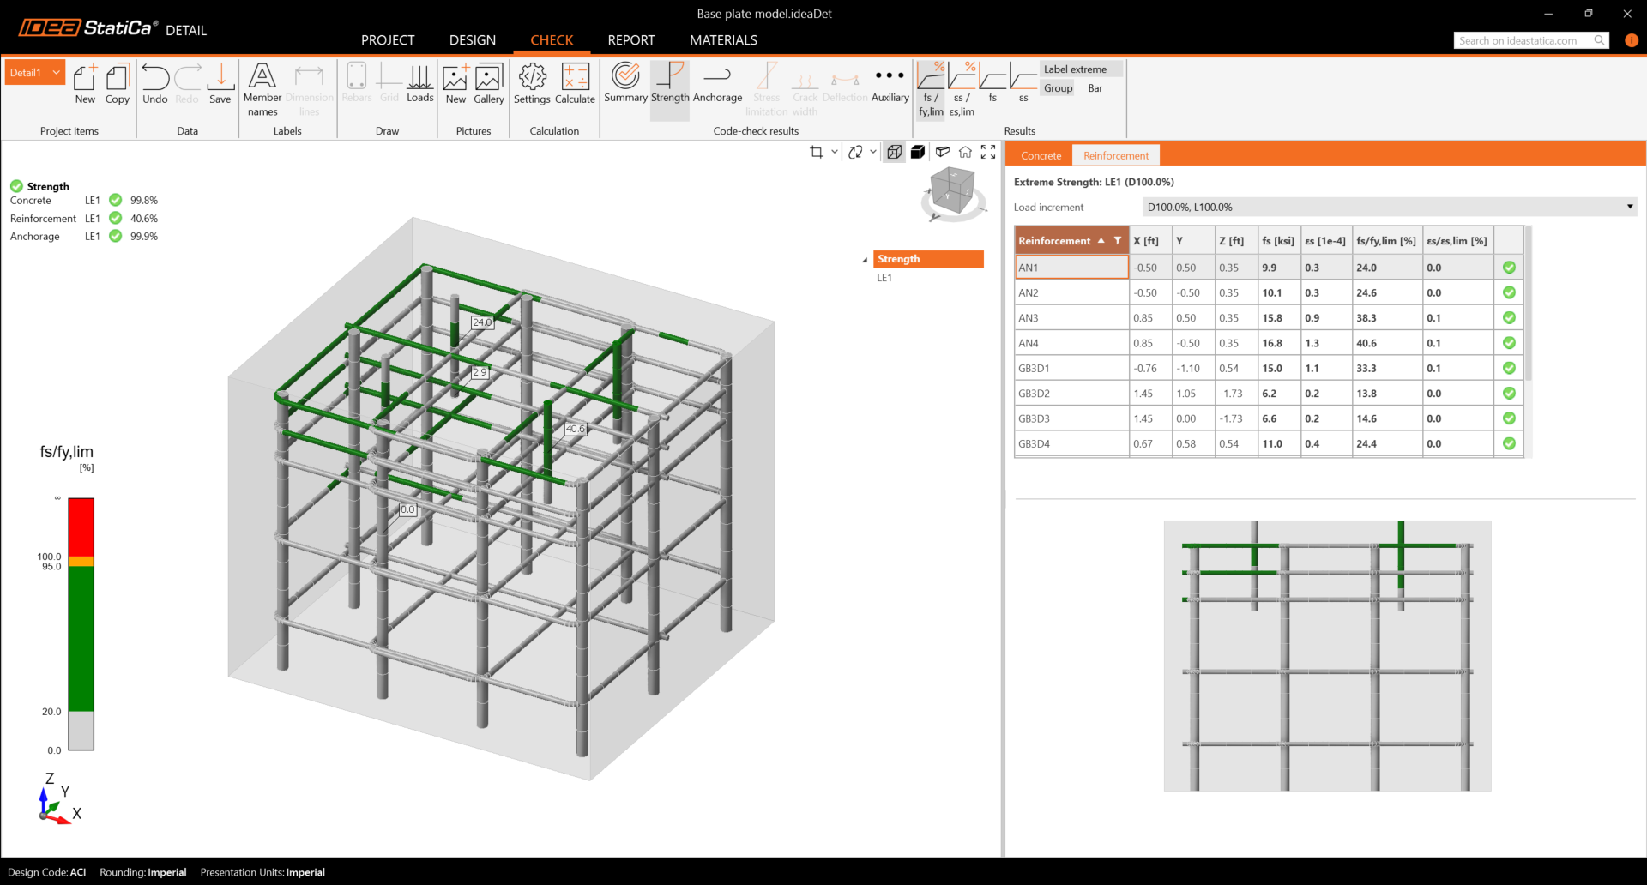Viewport: 1647px width, 885px height.
Task: Click the red zone of color legend
Action: [x=81, y=526]
